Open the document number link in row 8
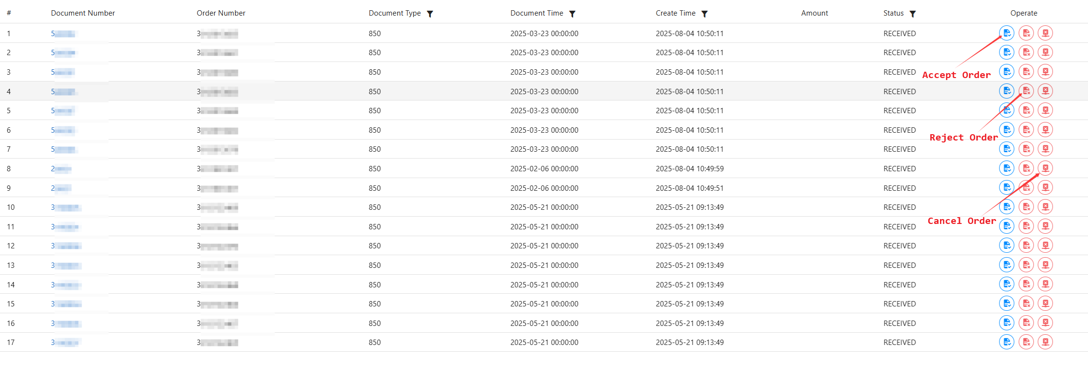The width and height of the screenshot is (1088, 384). click(x=61, y=169)
